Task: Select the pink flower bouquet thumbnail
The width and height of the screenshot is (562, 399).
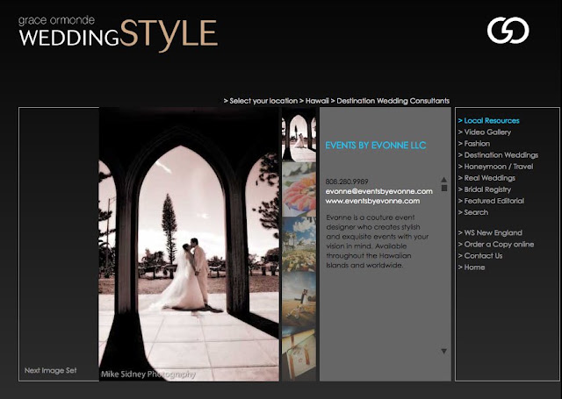Action: pyautogui.click(x=299, y=189)
